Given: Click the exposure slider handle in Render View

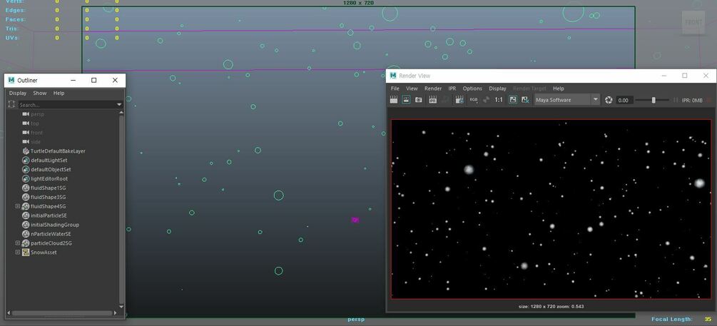Looking at the screenshot, I should click(x=654, y=100).
